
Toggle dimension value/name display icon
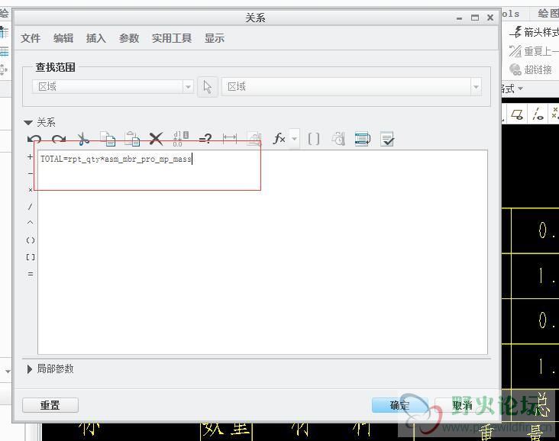180,139
